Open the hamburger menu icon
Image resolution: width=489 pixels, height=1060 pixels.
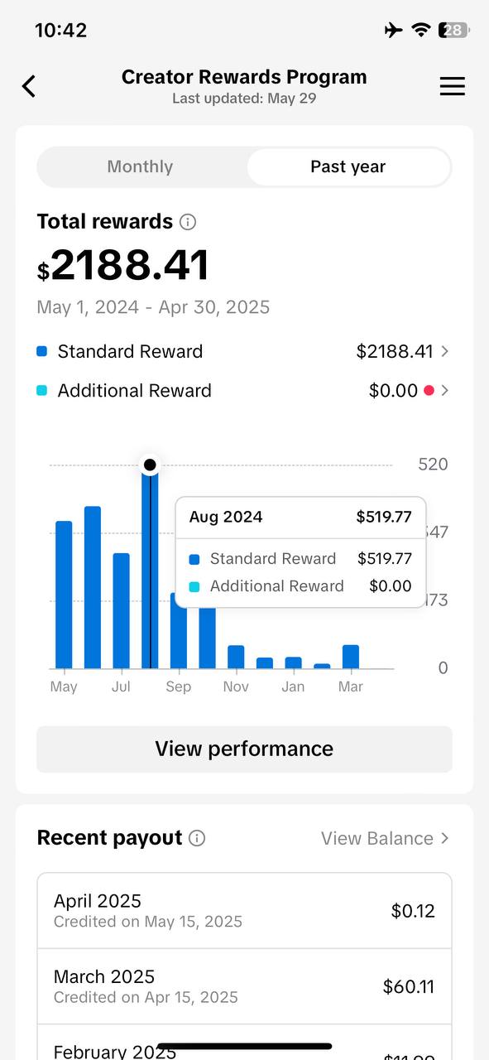[452, 86]
